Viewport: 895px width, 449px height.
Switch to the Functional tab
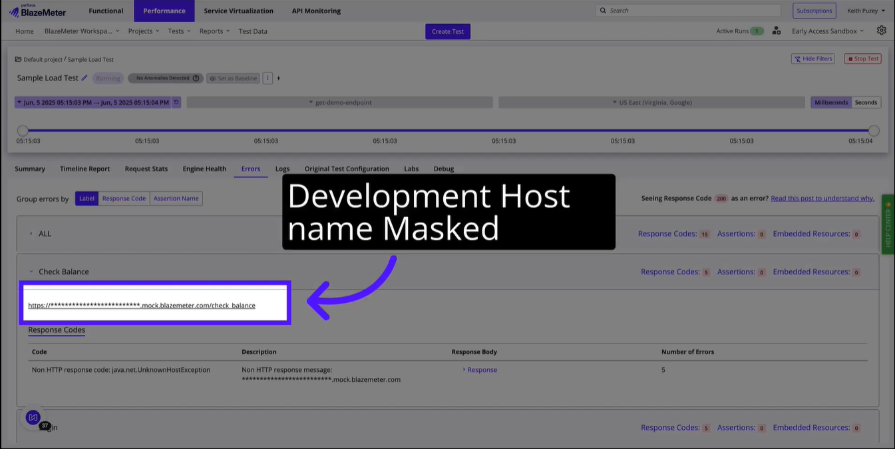pyautogui.click(x=106, y=11)
